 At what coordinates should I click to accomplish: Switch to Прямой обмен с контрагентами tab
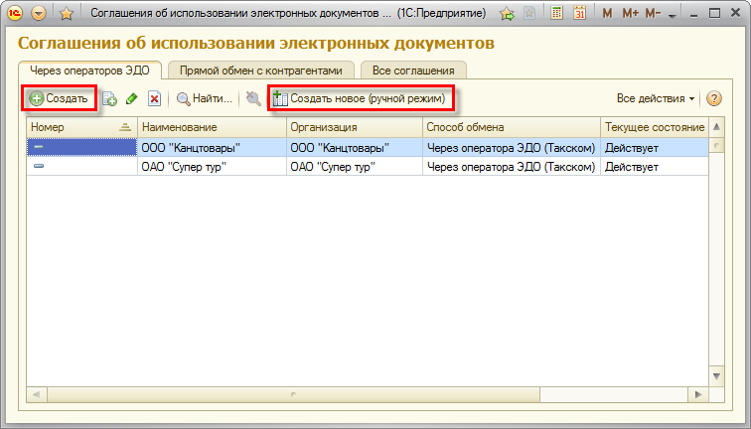[261, 71]
